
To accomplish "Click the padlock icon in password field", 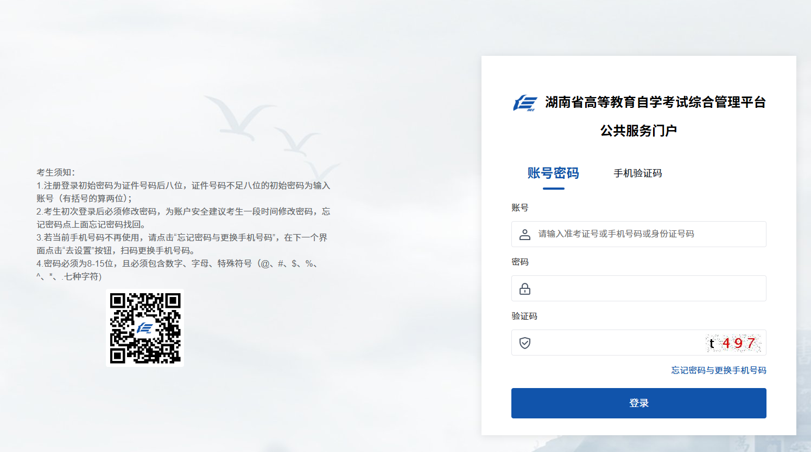I will pos(525,289).
